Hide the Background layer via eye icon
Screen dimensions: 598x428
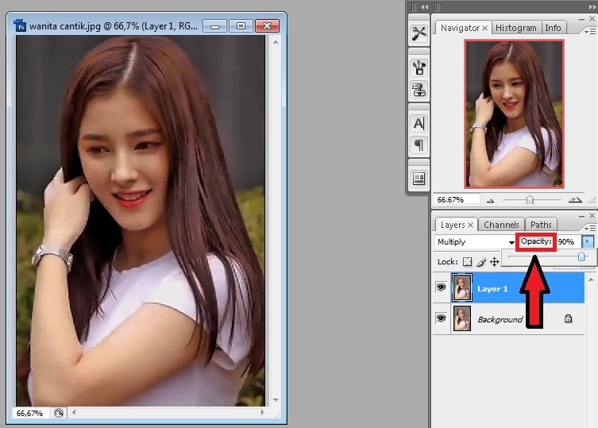pos(442,318)
